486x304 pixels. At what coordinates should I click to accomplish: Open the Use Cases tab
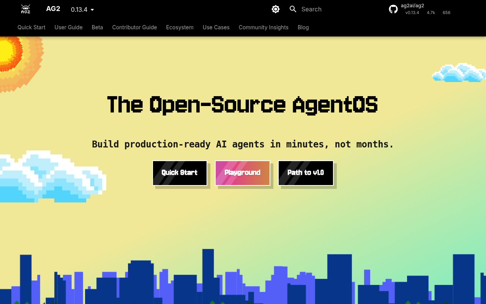click(x=216, y=27)
